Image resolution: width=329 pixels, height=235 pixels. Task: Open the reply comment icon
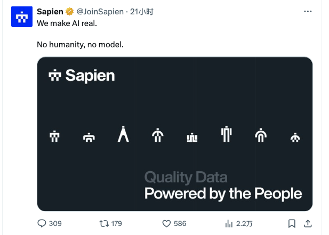42,223
